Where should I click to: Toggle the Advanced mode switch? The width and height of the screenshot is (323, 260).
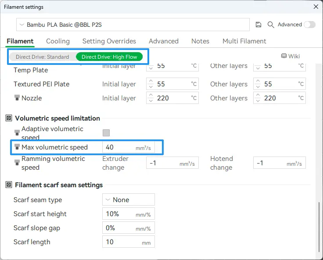click(309, 25)
